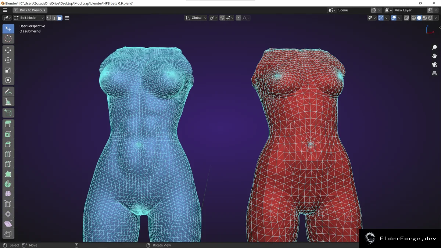Viewport: 441px width, 248px height.
Task: Open the proportional falloff dropdown
Action: pyautogui.click(x=245, y=18)
